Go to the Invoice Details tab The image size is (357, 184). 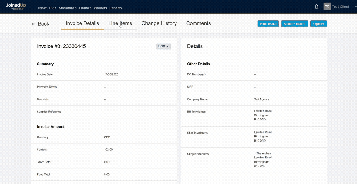coord(82,23)
